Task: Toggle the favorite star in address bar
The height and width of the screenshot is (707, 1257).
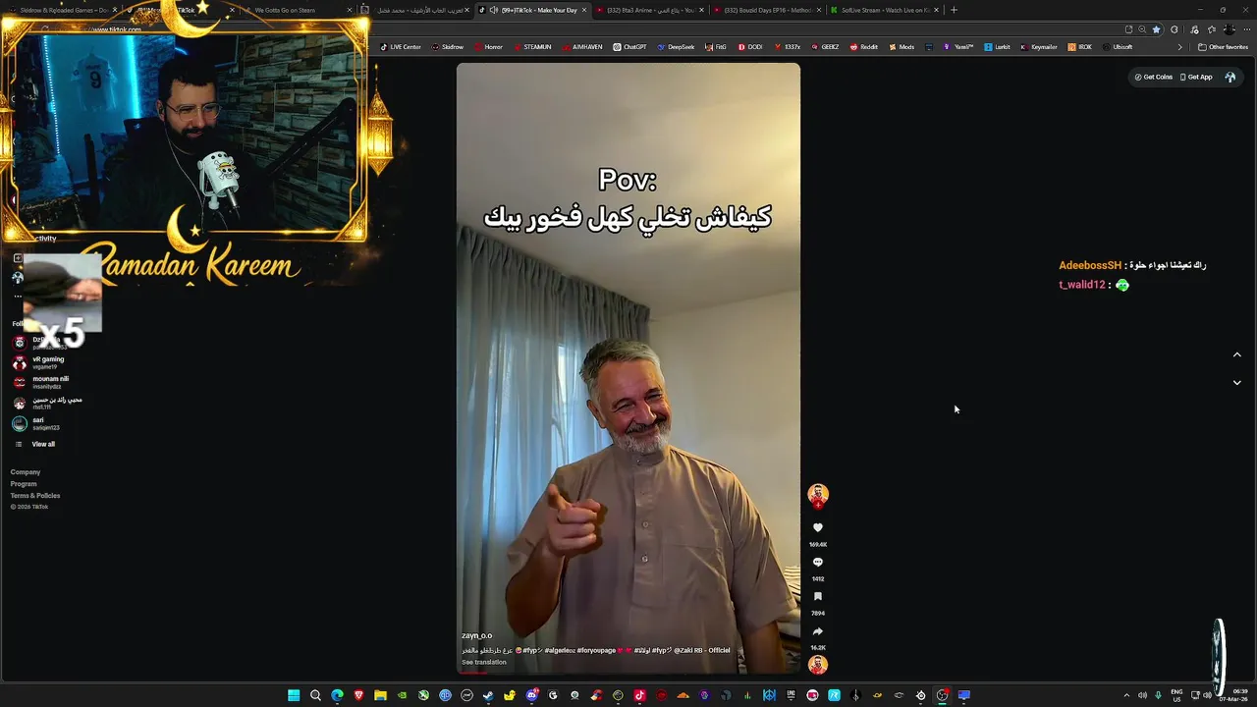Action: [1156, 29]
